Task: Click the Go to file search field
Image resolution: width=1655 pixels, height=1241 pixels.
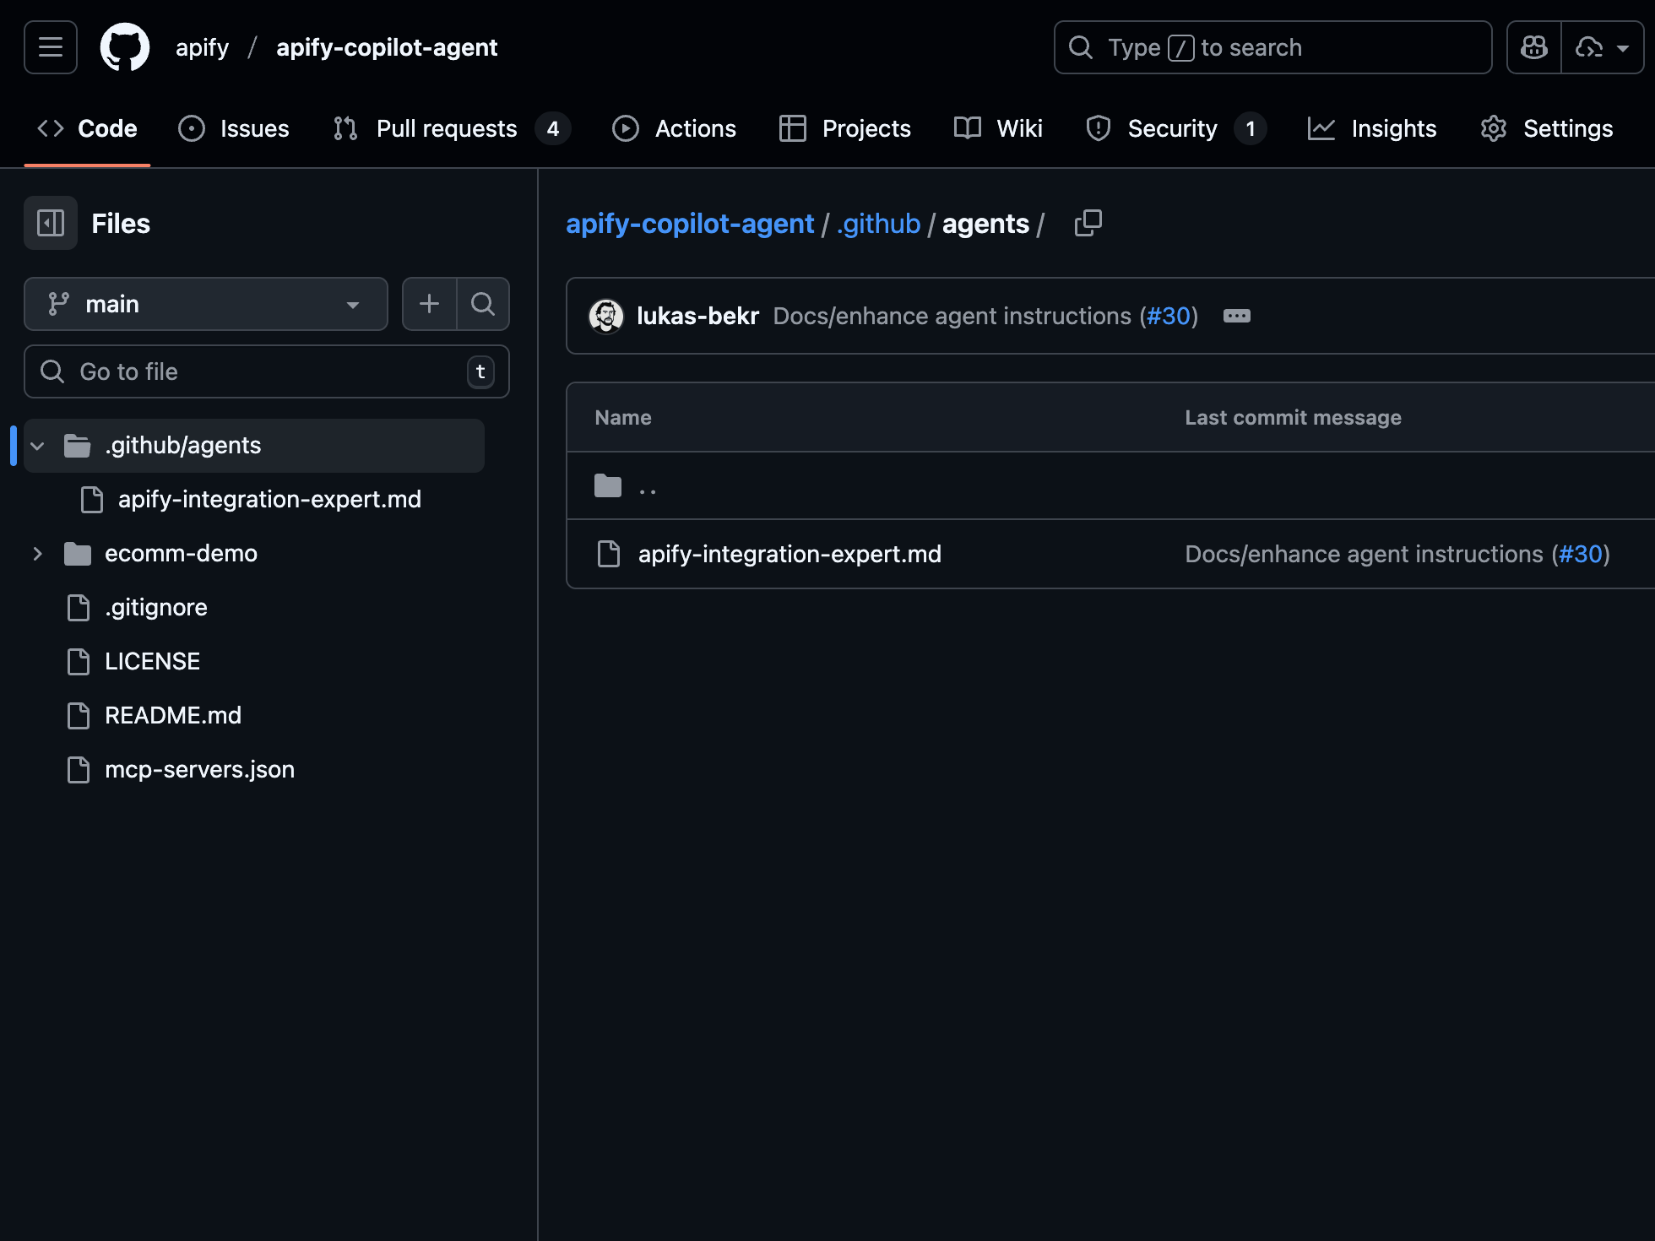Action: tap(253, 371)
